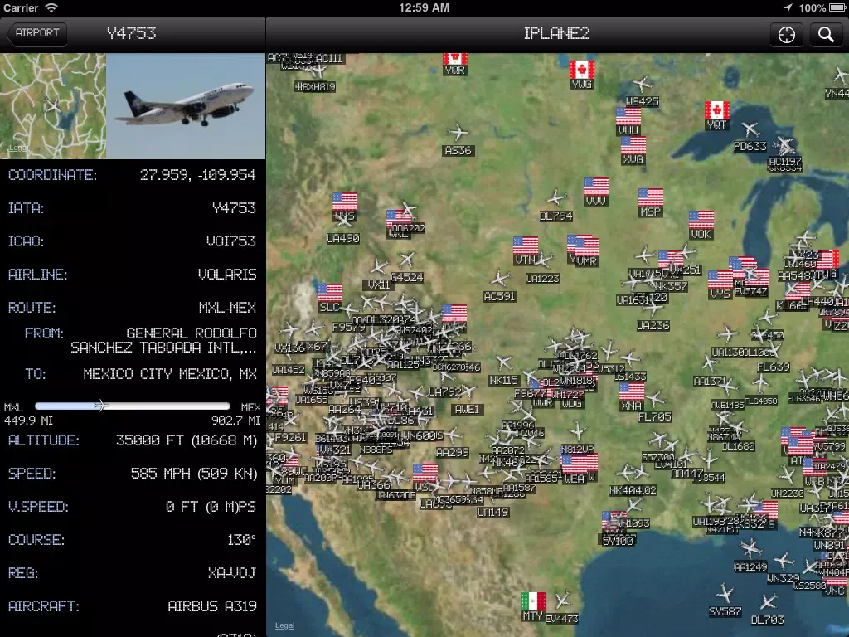
Task: Go back using the AIRPORT button
Action: pos(36,33)
